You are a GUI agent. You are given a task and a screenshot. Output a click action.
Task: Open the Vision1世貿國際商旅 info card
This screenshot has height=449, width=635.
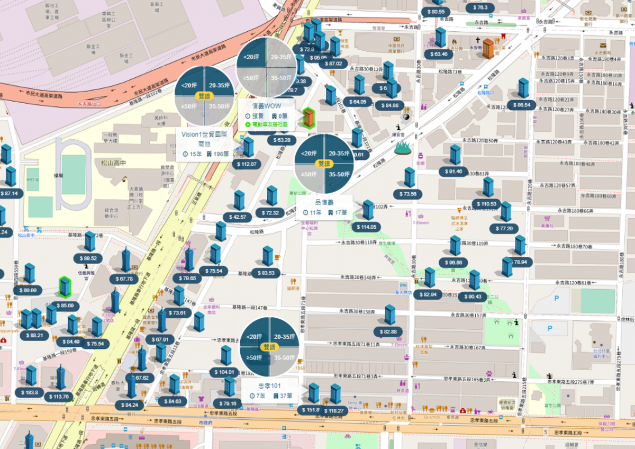(x=204, y=143)
